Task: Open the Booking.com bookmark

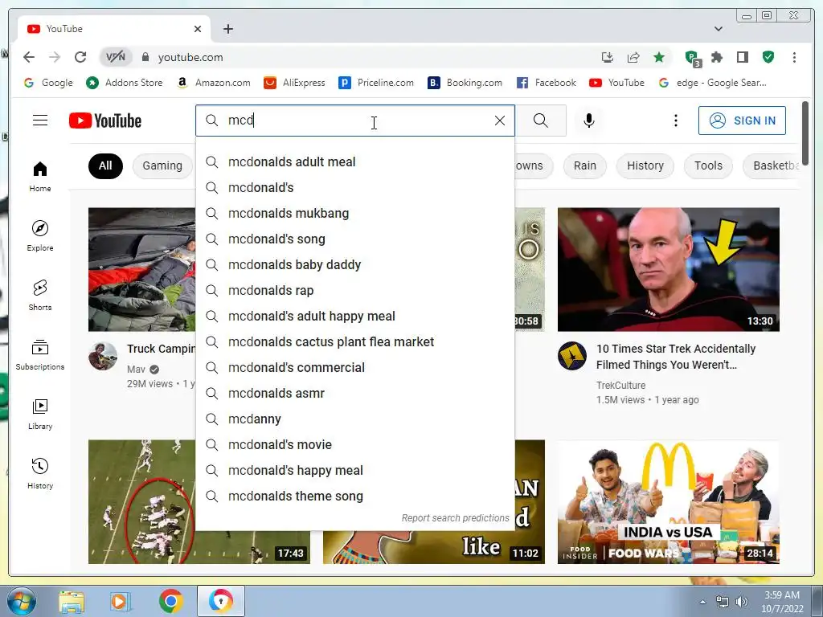Action: (465, 83)
